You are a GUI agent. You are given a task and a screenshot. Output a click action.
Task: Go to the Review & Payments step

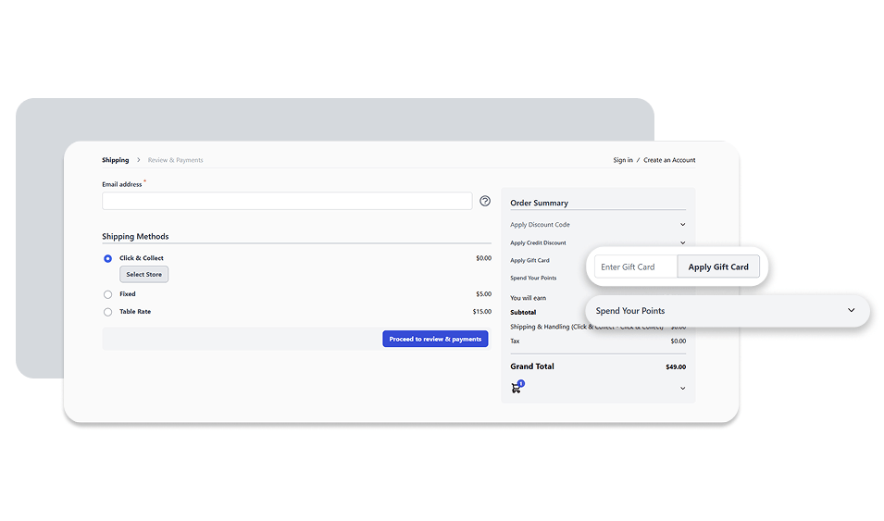tap(175, 160)
